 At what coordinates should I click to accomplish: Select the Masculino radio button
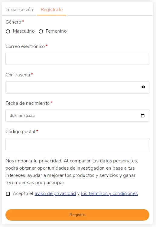8,31
